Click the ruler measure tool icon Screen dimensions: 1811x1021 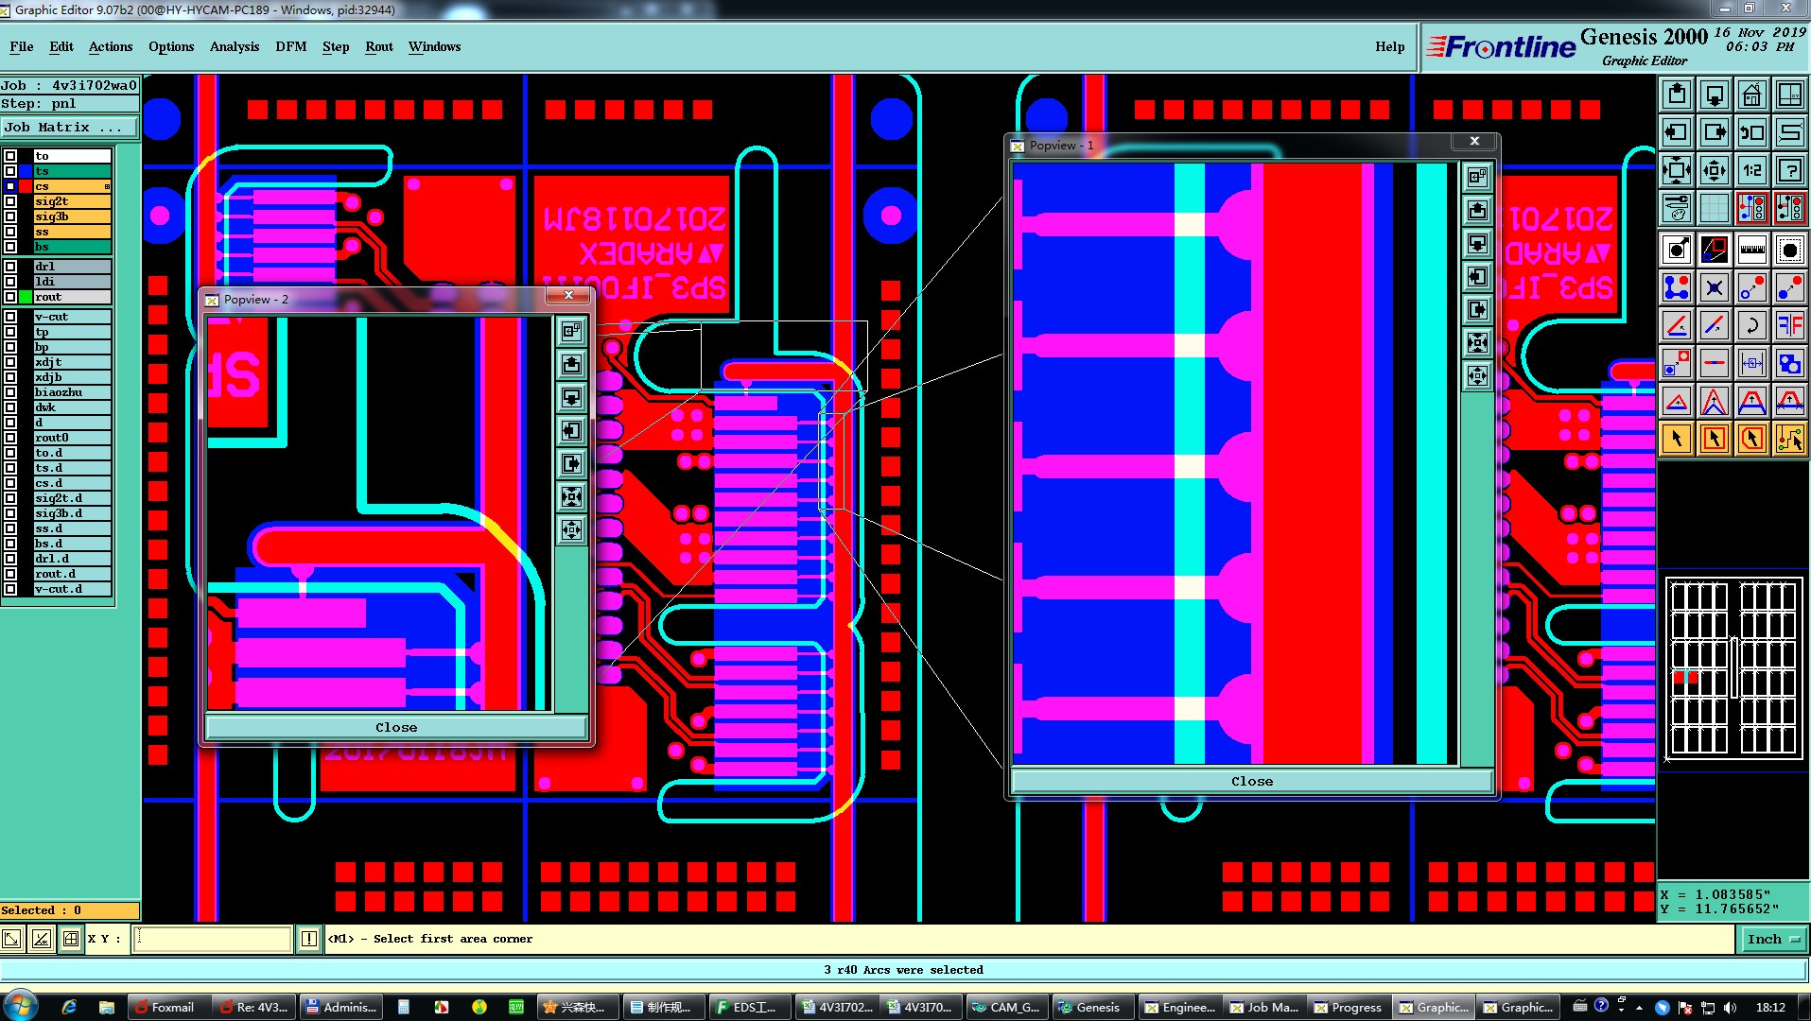1752,250
